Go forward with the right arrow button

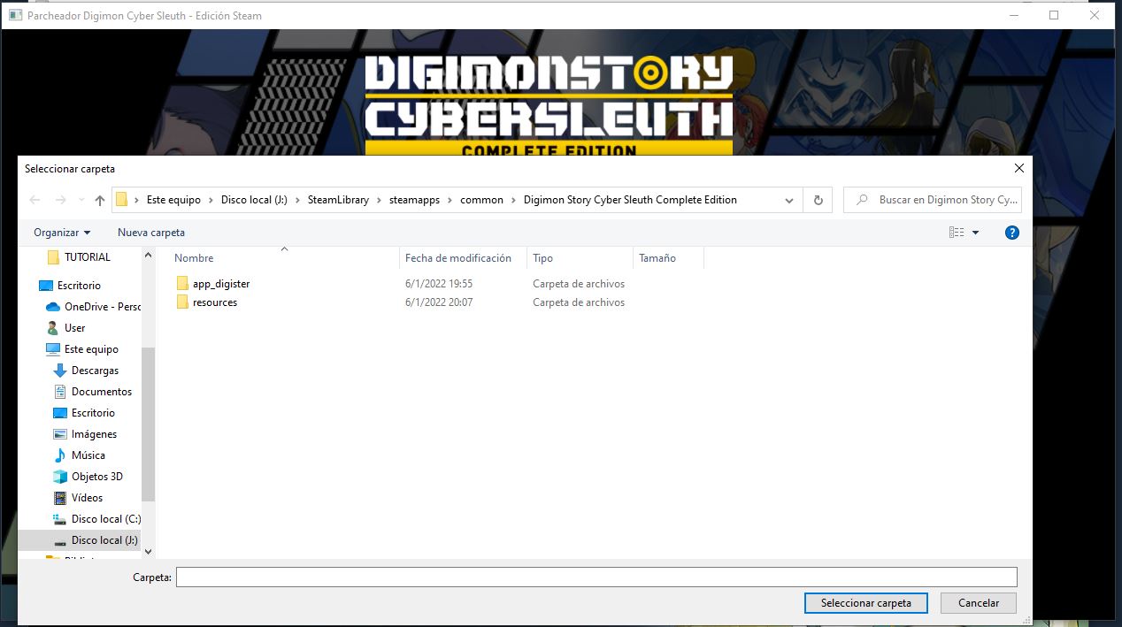click(60, 200)
